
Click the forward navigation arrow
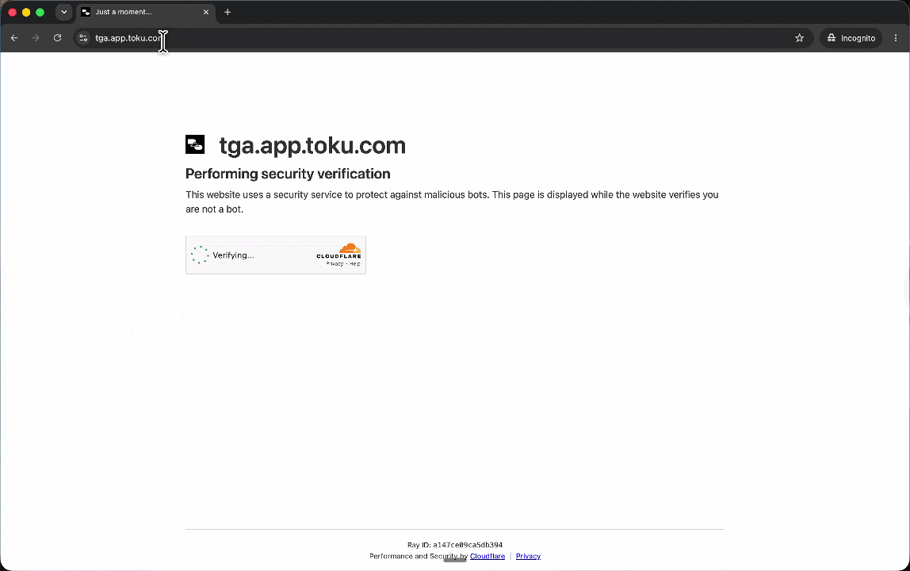click(36, 38)
